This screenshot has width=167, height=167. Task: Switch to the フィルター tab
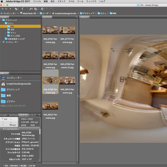(4, 115)
